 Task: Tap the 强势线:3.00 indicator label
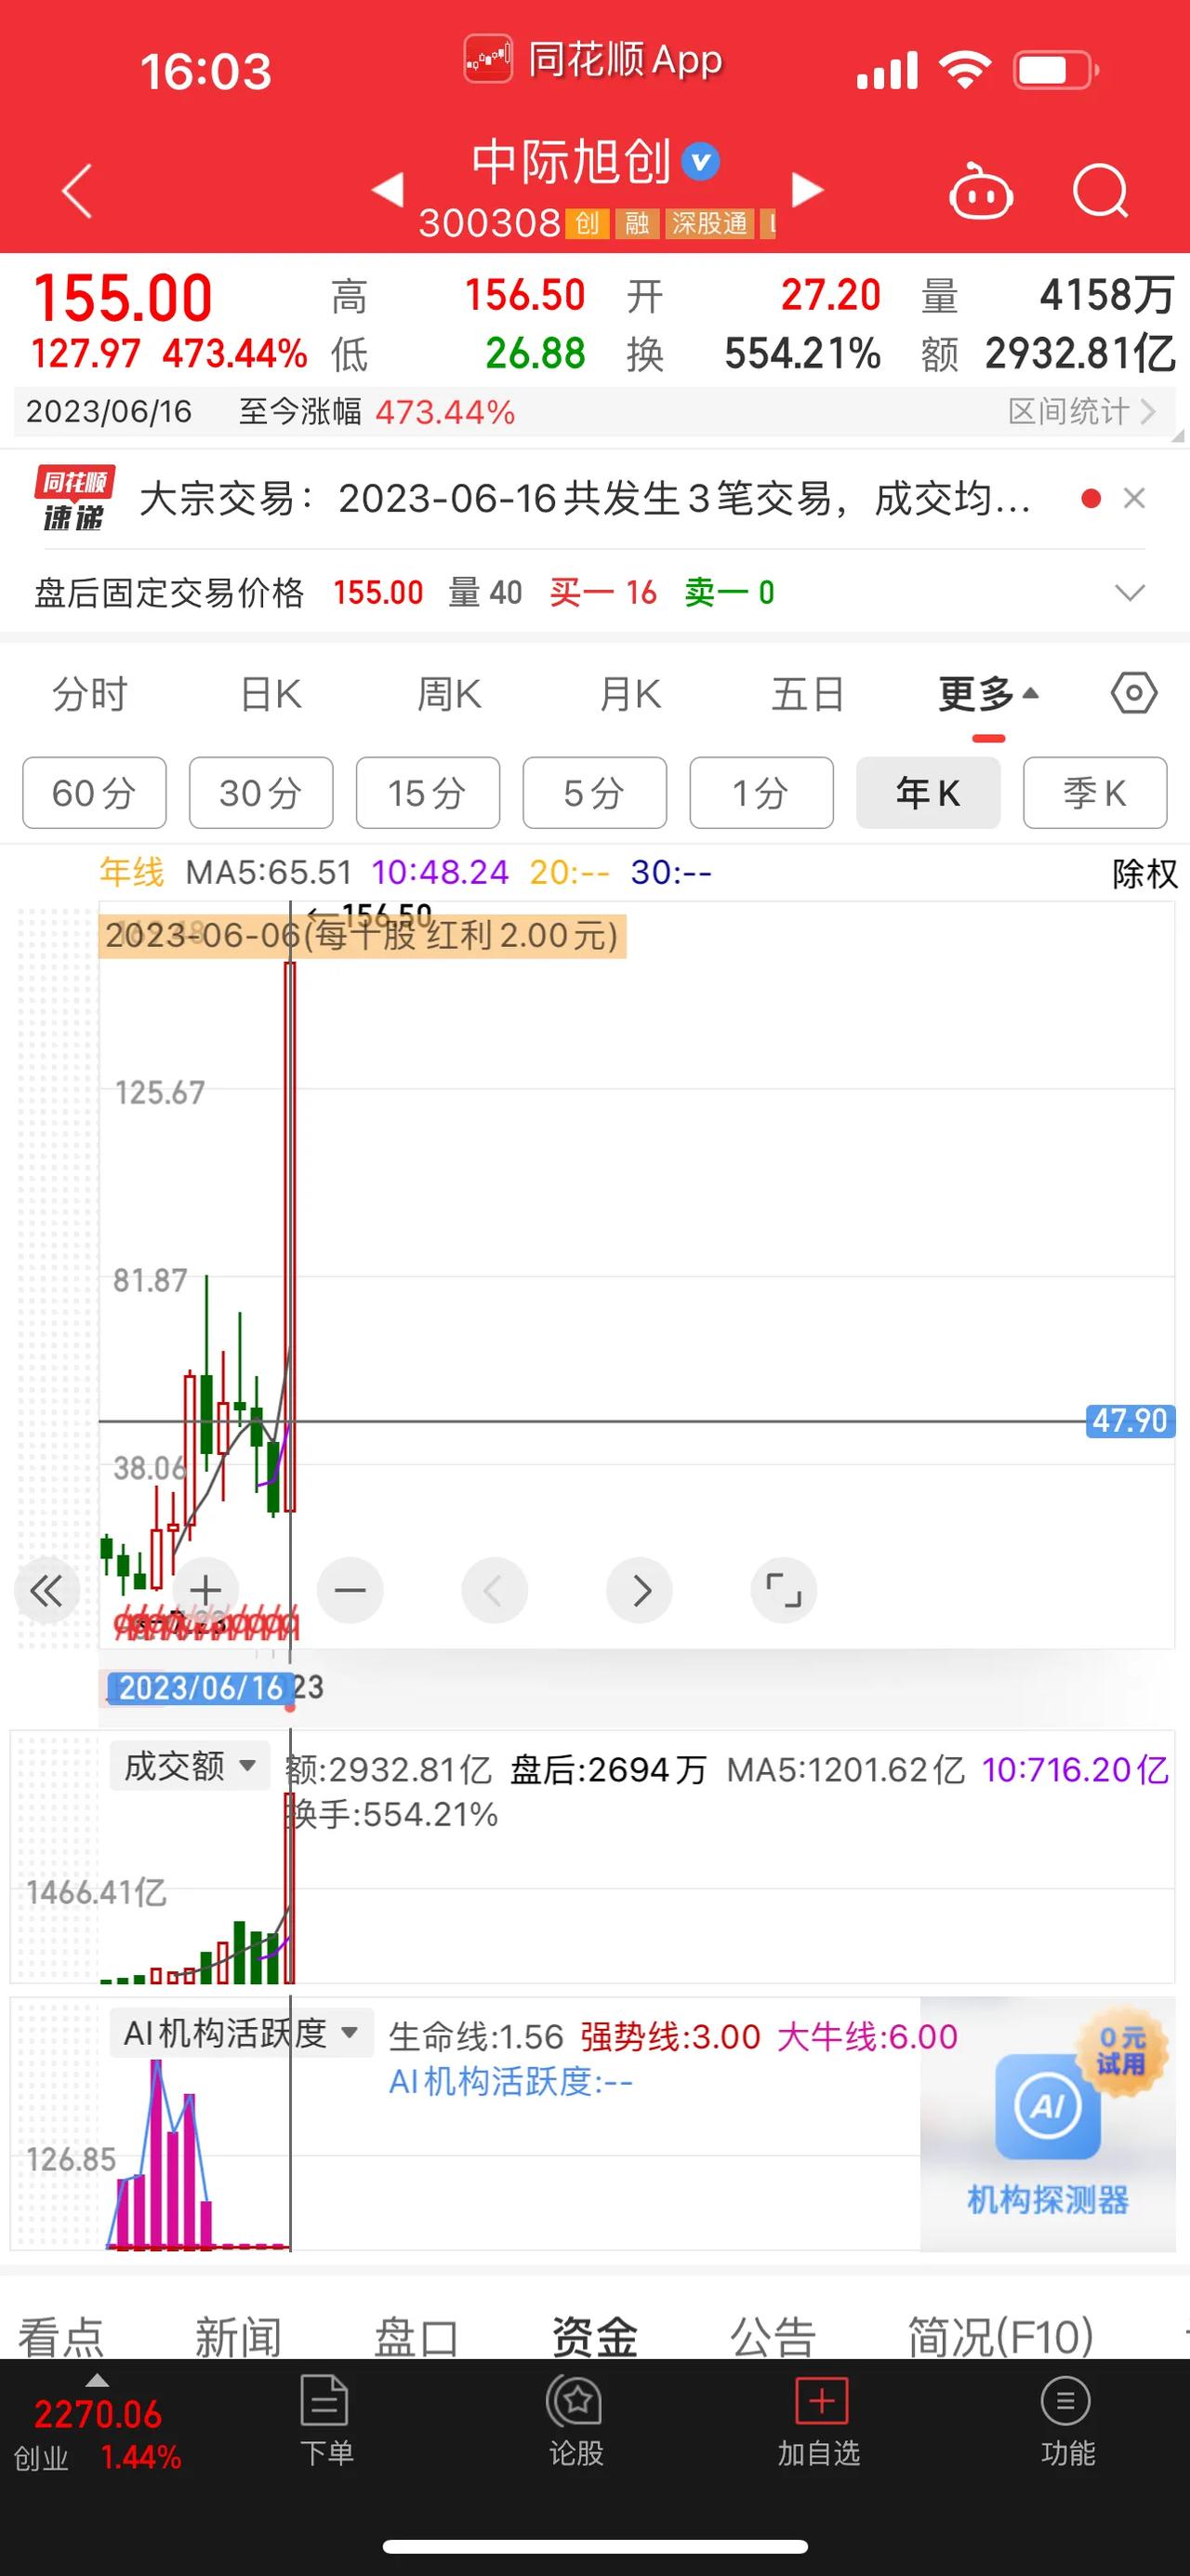[670, 2036]
